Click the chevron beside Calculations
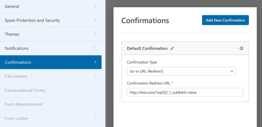 95,76
